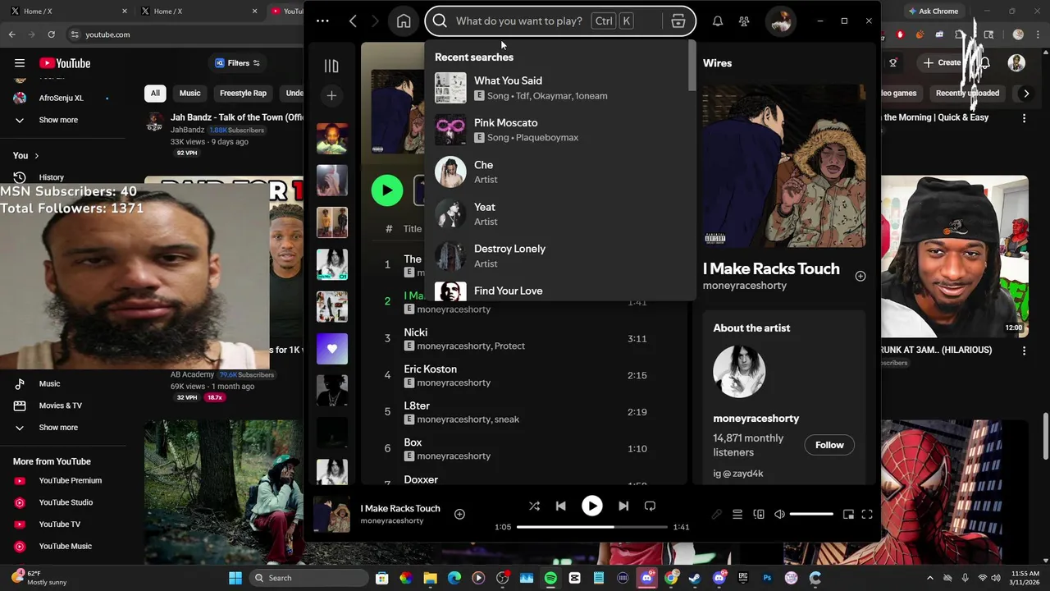Click the youtube.com address bar
This screenshot has width=1050, height=591.
point(185,34)
